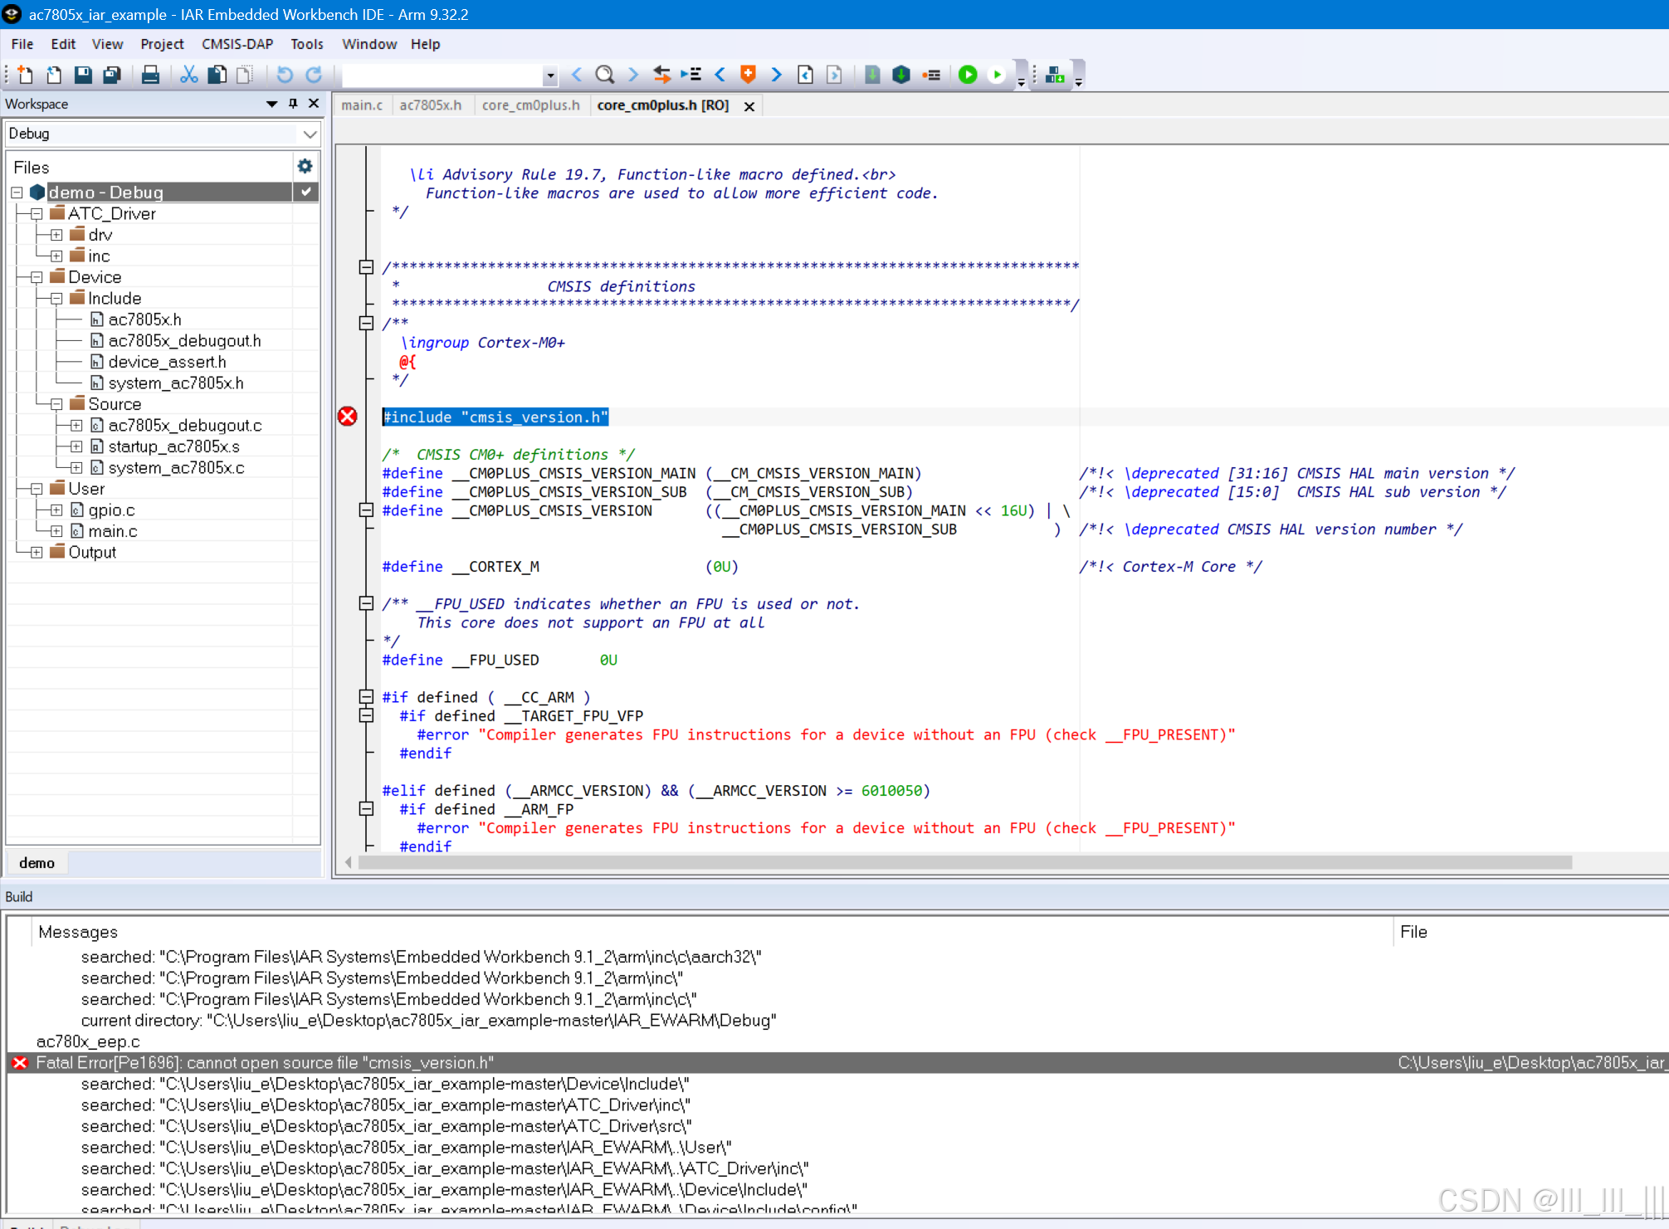Click the Download and Debug green play icon
This screenshot has width=1669, height=1229.
click(967, 76)
